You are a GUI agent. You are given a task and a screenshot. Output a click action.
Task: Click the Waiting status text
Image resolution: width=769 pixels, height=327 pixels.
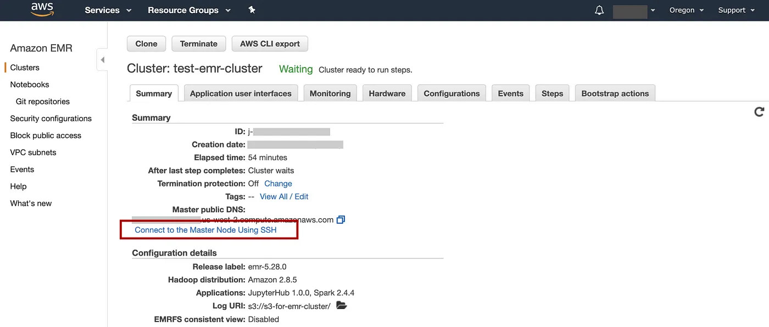296,69
